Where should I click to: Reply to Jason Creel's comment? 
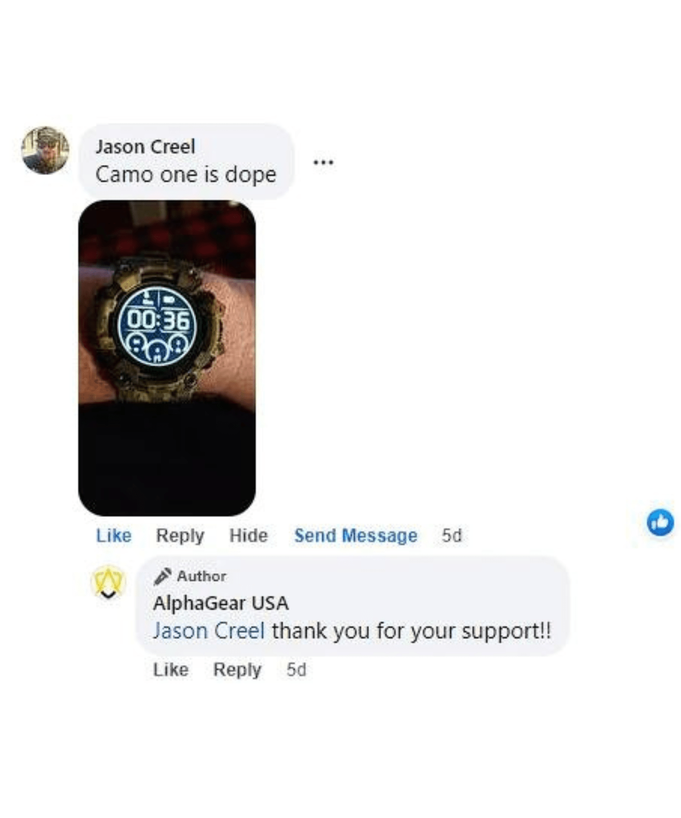click(180, 536)
